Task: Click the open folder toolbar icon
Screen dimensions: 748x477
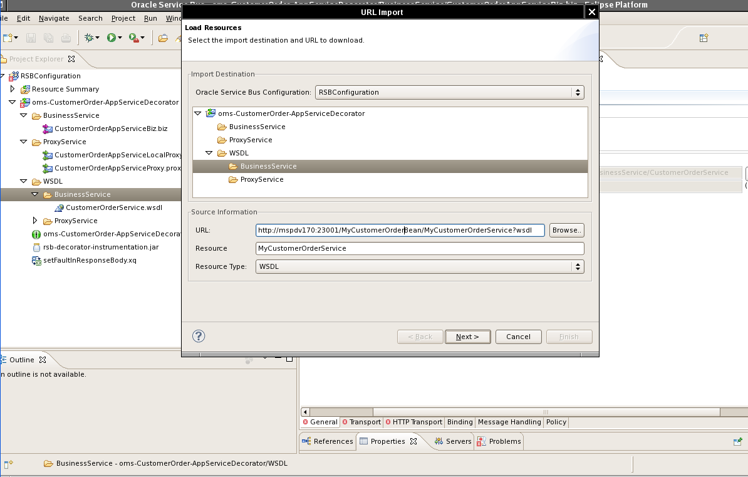Action: coord(163,38)
